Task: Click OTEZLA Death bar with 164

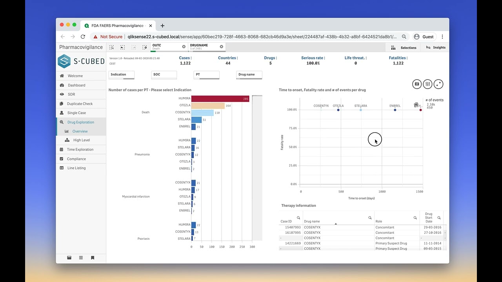Action: [x=208, y=106]
